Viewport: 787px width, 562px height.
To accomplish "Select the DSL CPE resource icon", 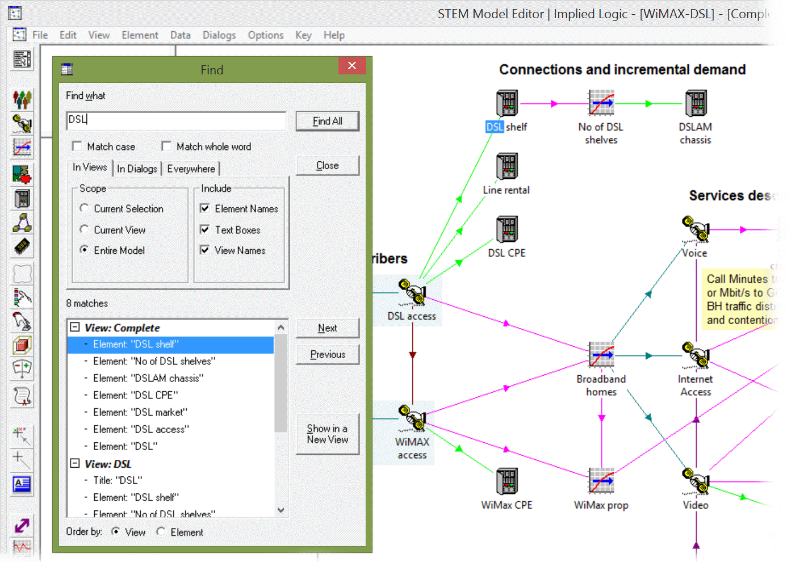I will point(506,229).
